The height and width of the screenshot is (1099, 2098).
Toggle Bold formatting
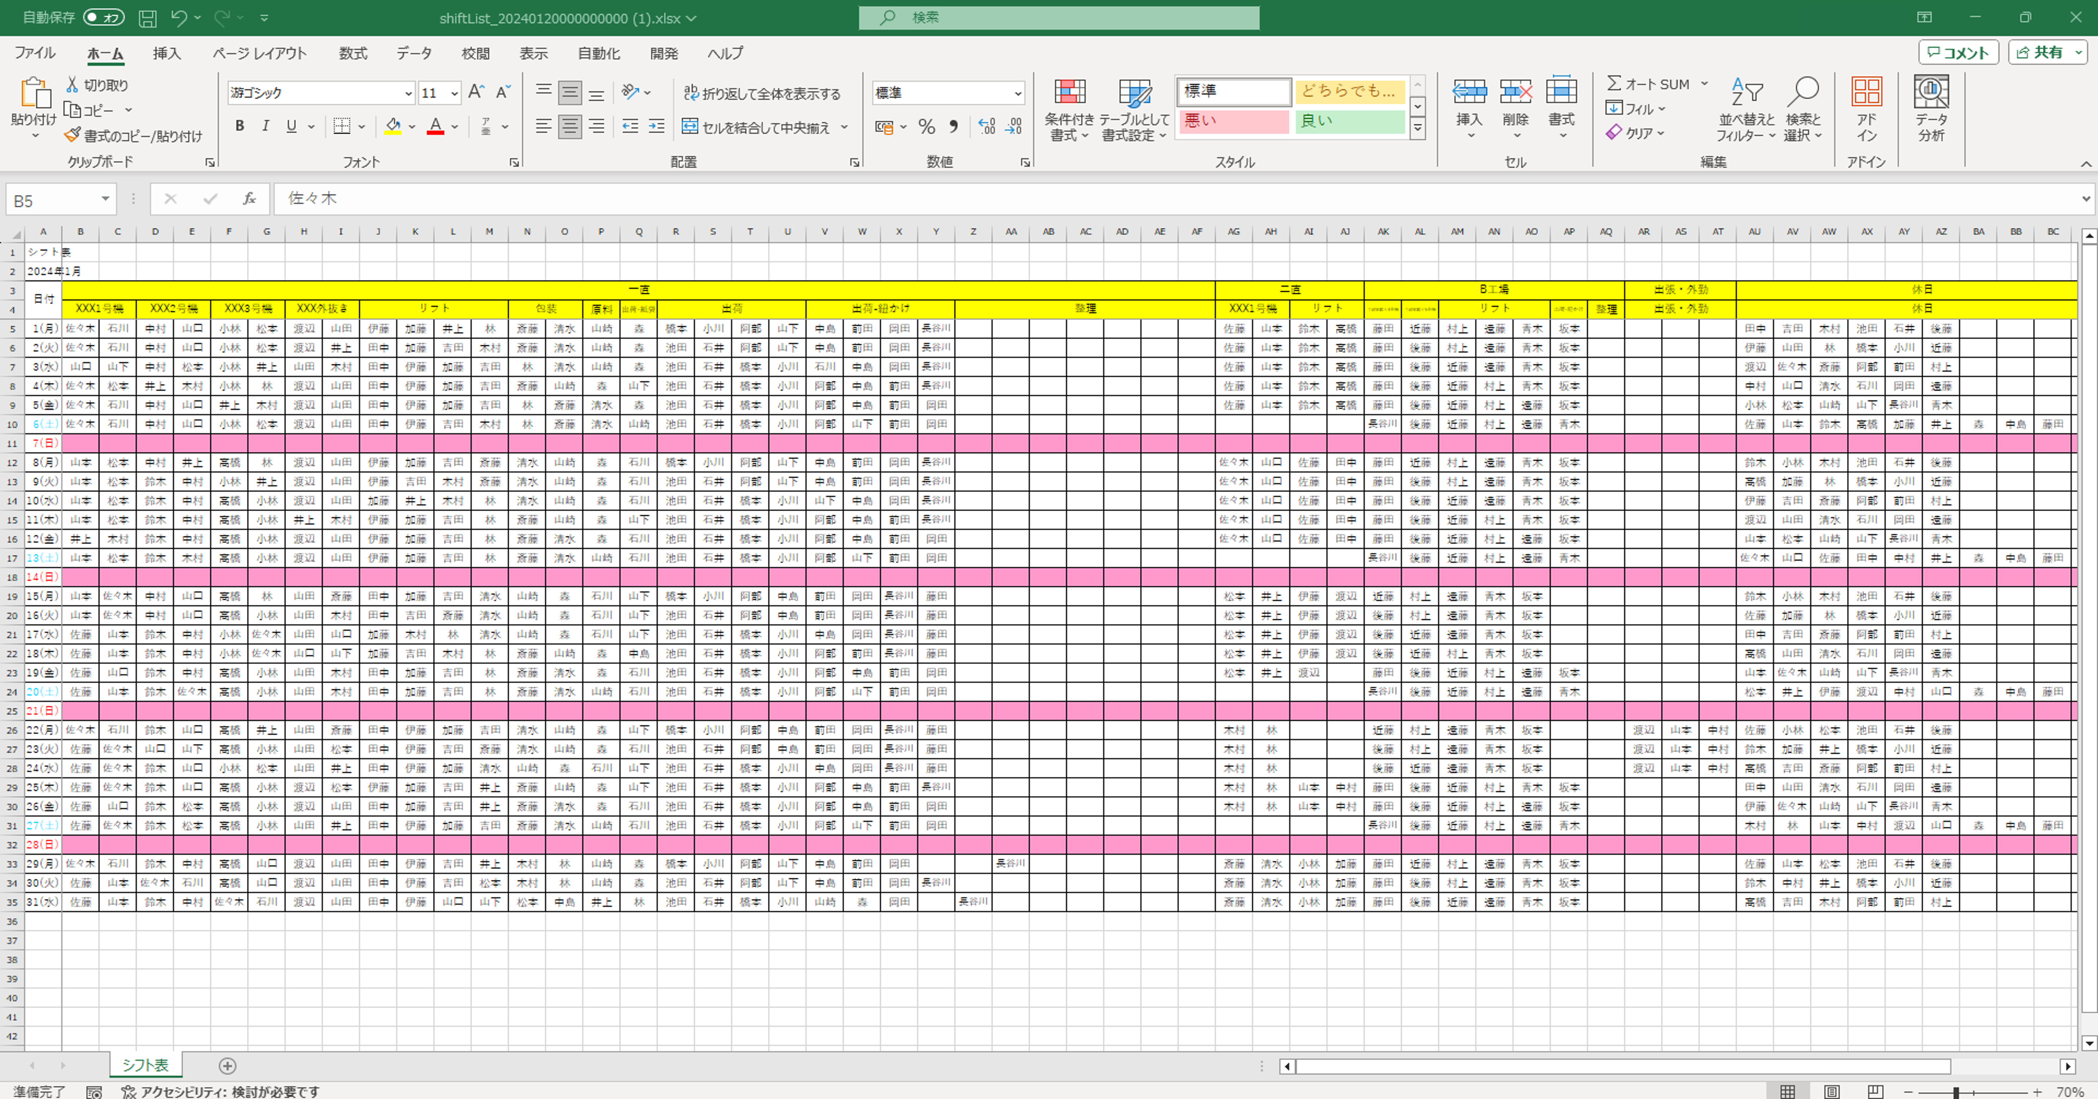pos(239,126)
